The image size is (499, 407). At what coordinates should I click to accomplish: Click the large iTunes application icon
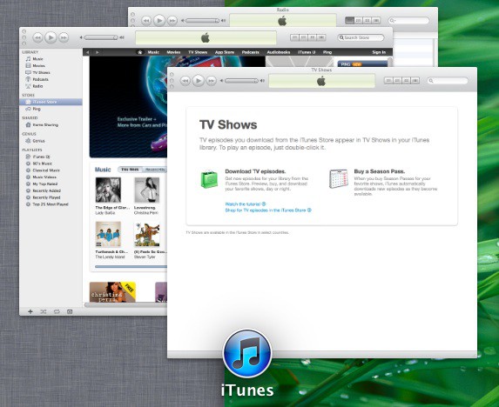247,354
